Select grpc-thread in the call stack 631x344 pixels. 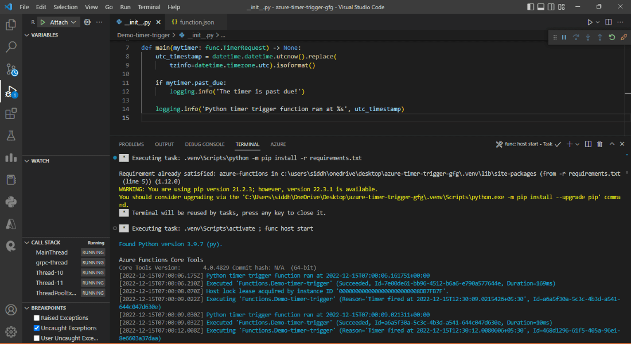52,263
